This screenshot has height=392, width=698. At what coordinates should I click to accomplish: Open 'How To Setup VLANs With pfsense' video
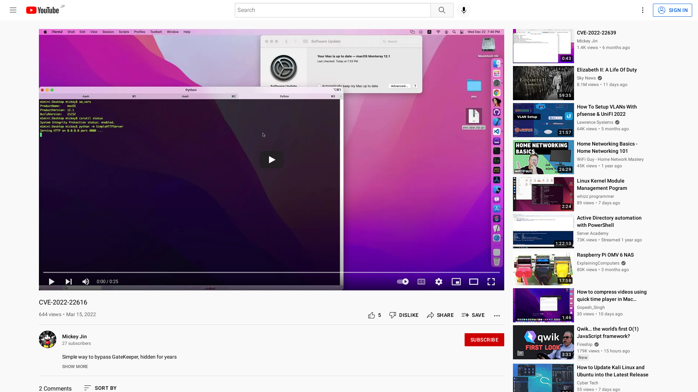[606, 110]
